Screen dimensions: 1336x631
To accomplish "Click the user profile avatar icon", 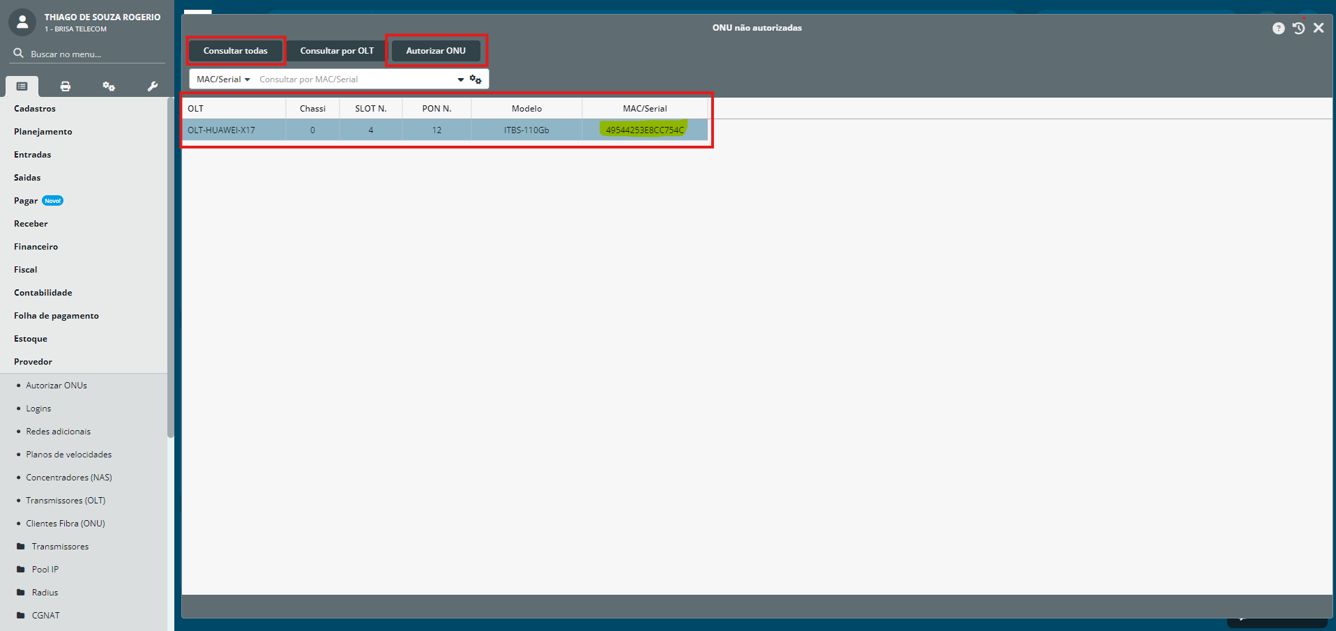I will (x=22, y=22).
